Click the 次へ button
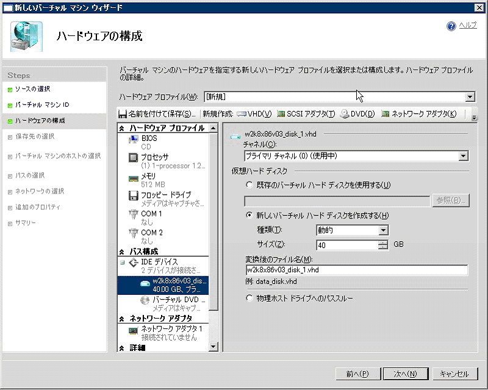 (404, 374)
